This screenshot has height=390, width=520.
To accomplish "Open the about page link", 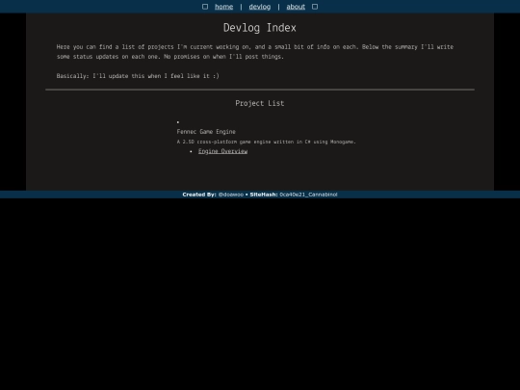I will click(296, 7).
